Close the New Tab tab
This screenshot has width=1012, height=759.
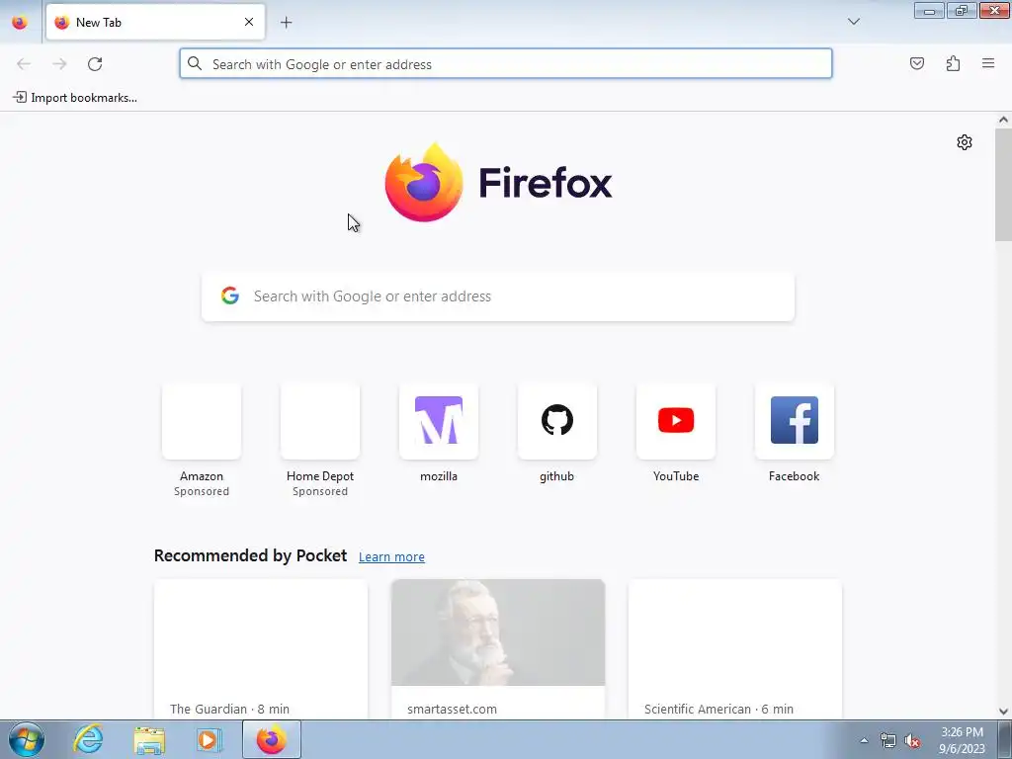248,22
